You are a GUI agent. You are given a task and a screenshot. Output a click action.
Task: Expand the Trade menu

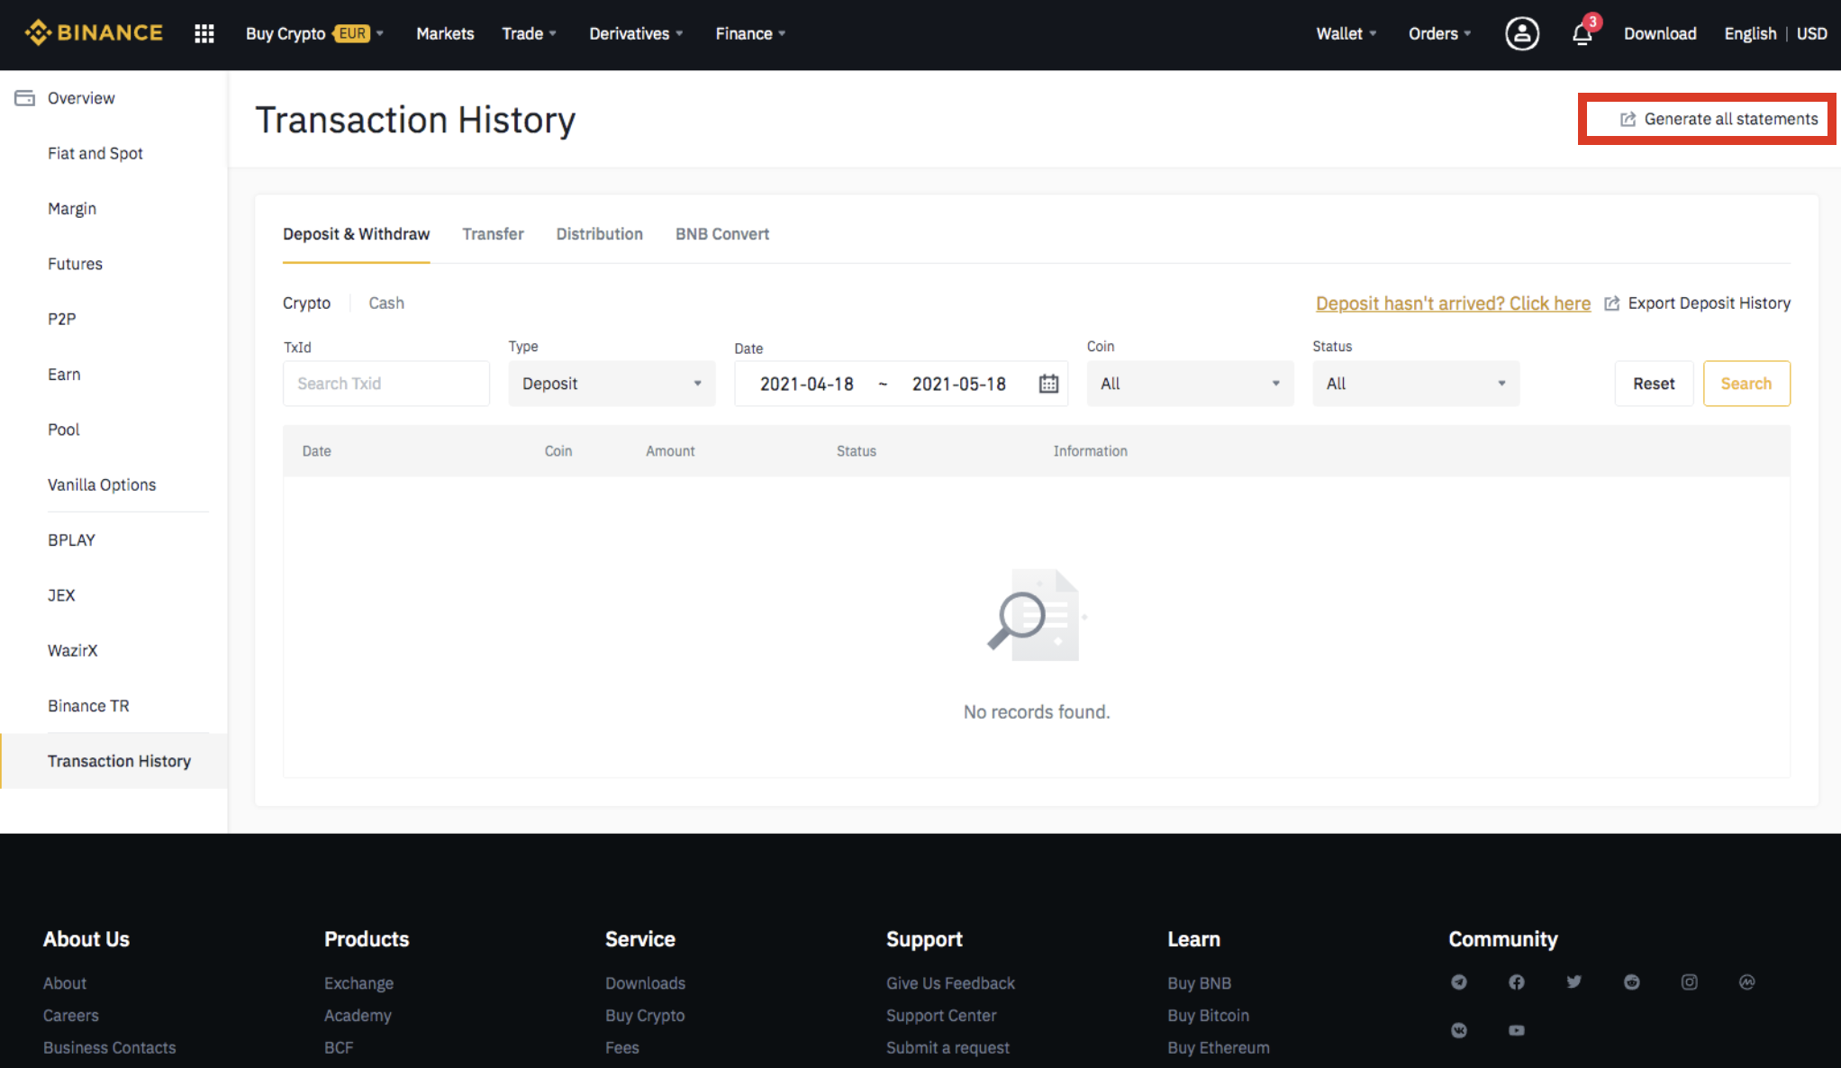coord(530,33)
